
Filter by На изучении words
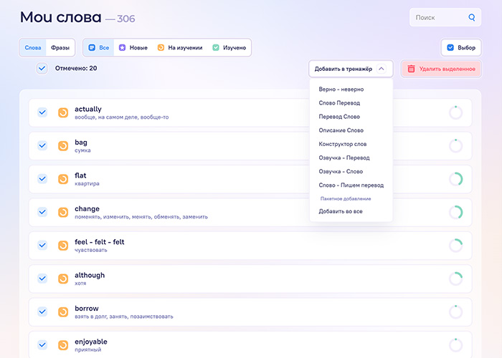point(180,48)
